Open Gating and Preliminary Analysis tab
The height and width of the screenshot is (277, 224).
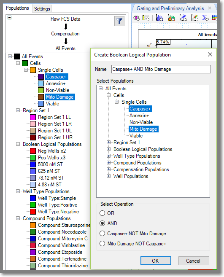pyautogui.click(x=170, y=8)
